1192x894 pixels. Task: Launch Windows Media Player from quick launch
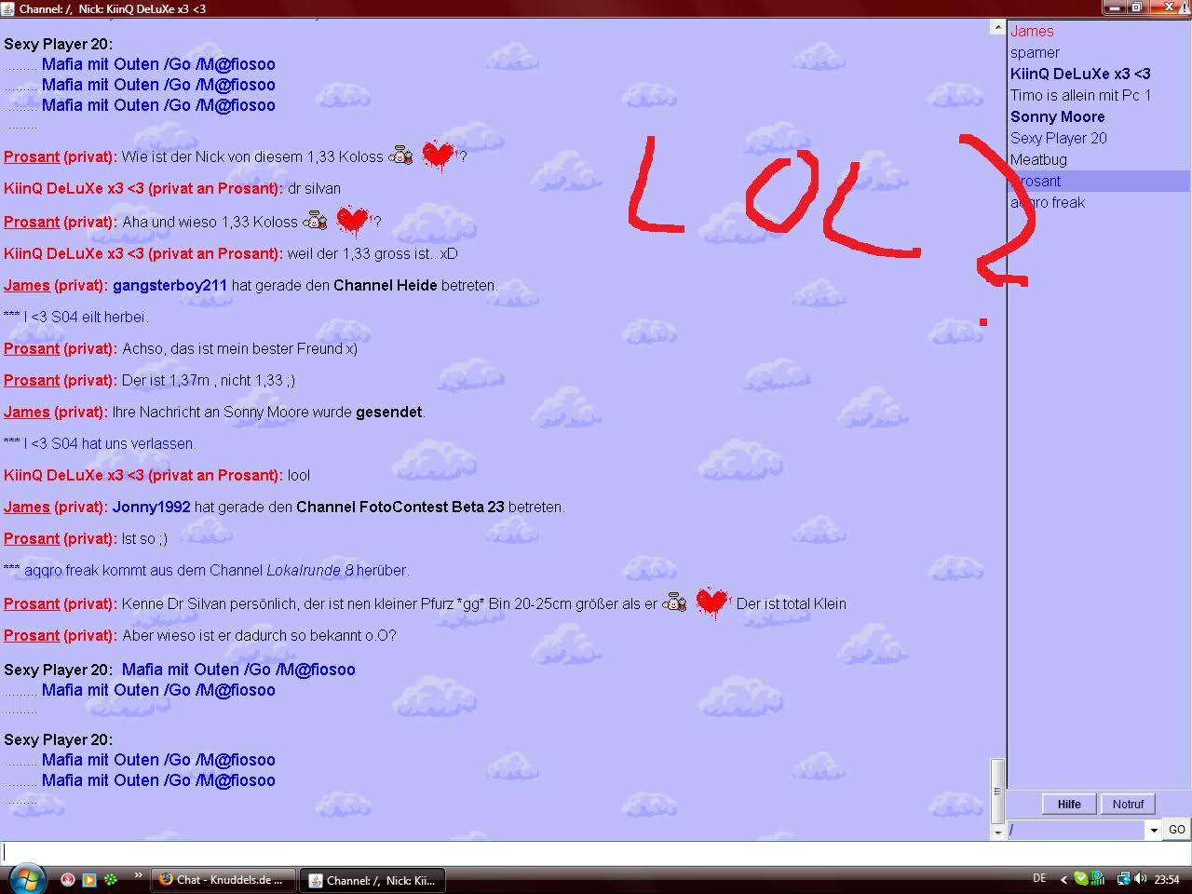[89, 879]
